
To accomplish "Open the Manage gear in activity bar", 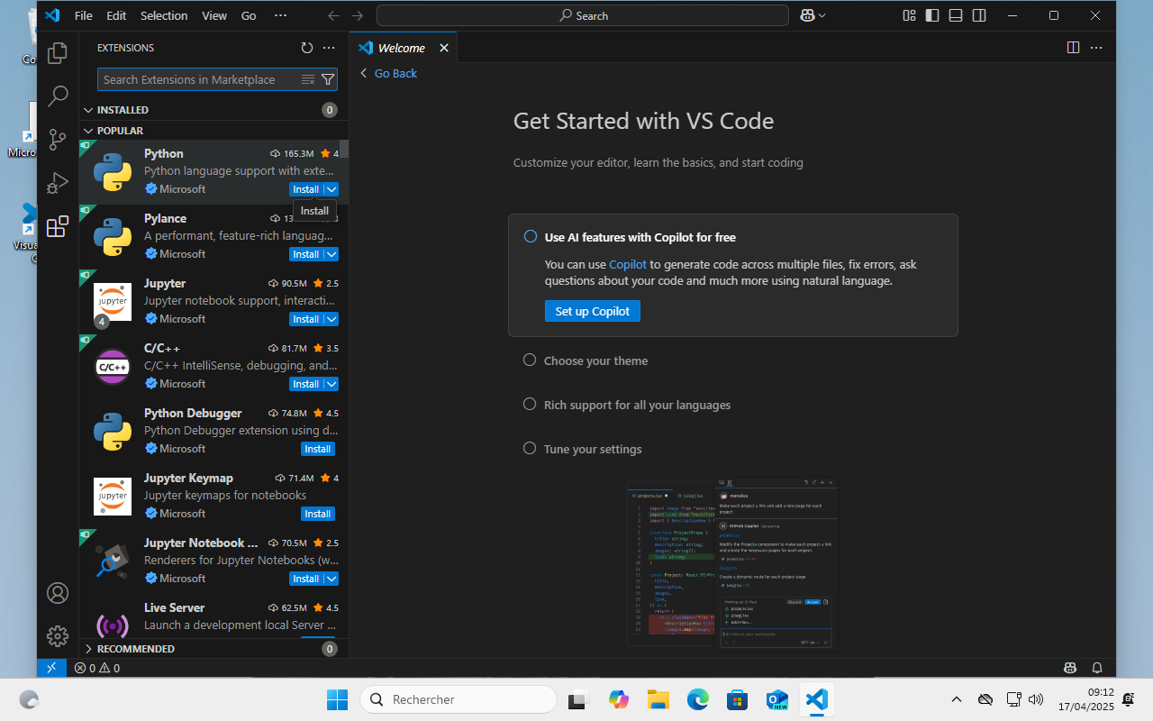I will click(58, 636).
